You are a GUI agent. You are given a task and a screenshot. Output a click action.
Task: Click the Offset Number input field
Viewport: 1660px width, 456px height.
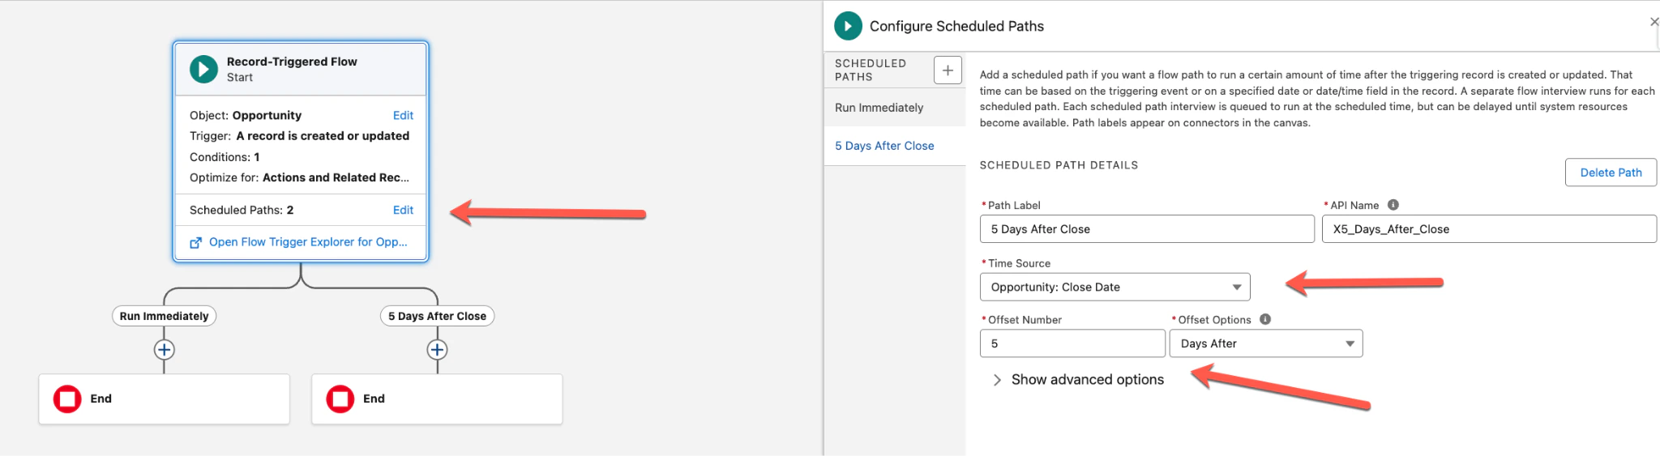[x=1072, y=343]
